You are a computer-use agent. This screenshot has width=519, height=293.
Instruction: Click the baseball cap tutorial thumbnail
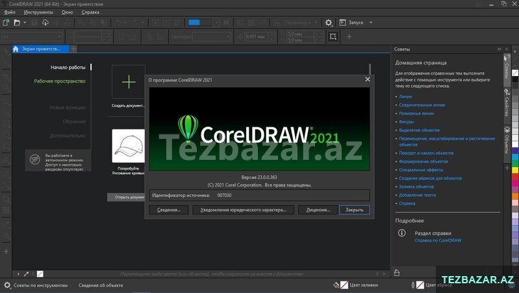[129, 146]
